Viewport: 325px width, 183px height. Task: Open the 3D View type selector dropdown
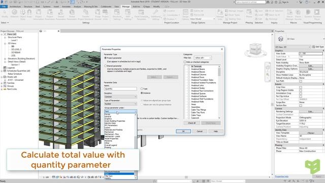coord(292,47)
